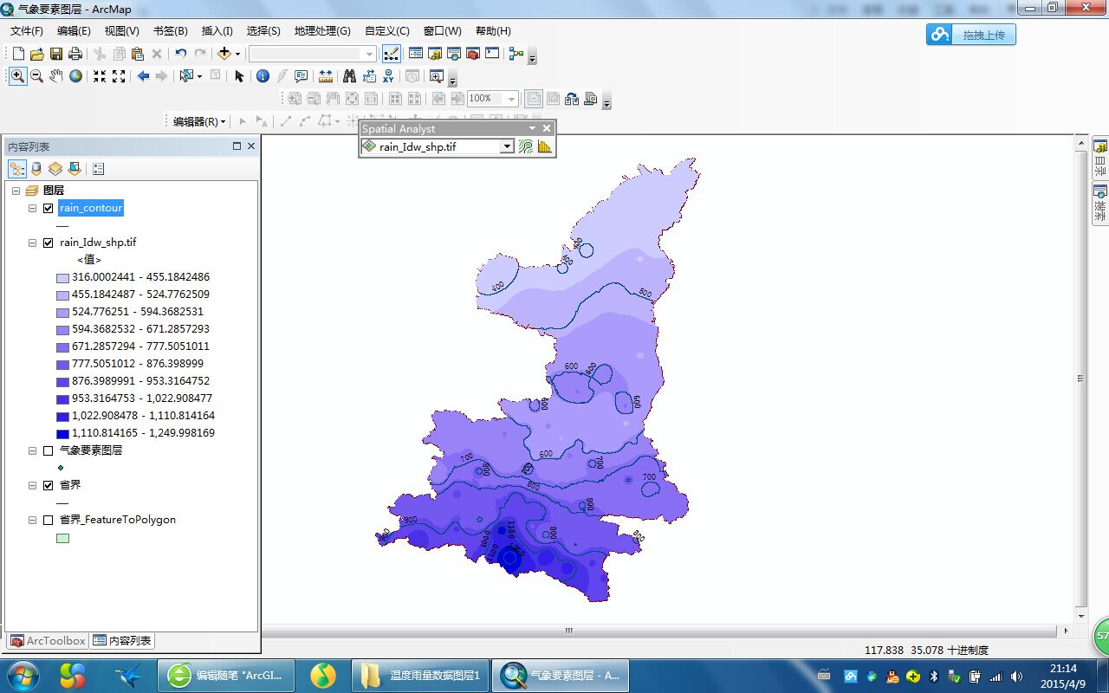Select the Zoom Out tool

coord(36,76)
